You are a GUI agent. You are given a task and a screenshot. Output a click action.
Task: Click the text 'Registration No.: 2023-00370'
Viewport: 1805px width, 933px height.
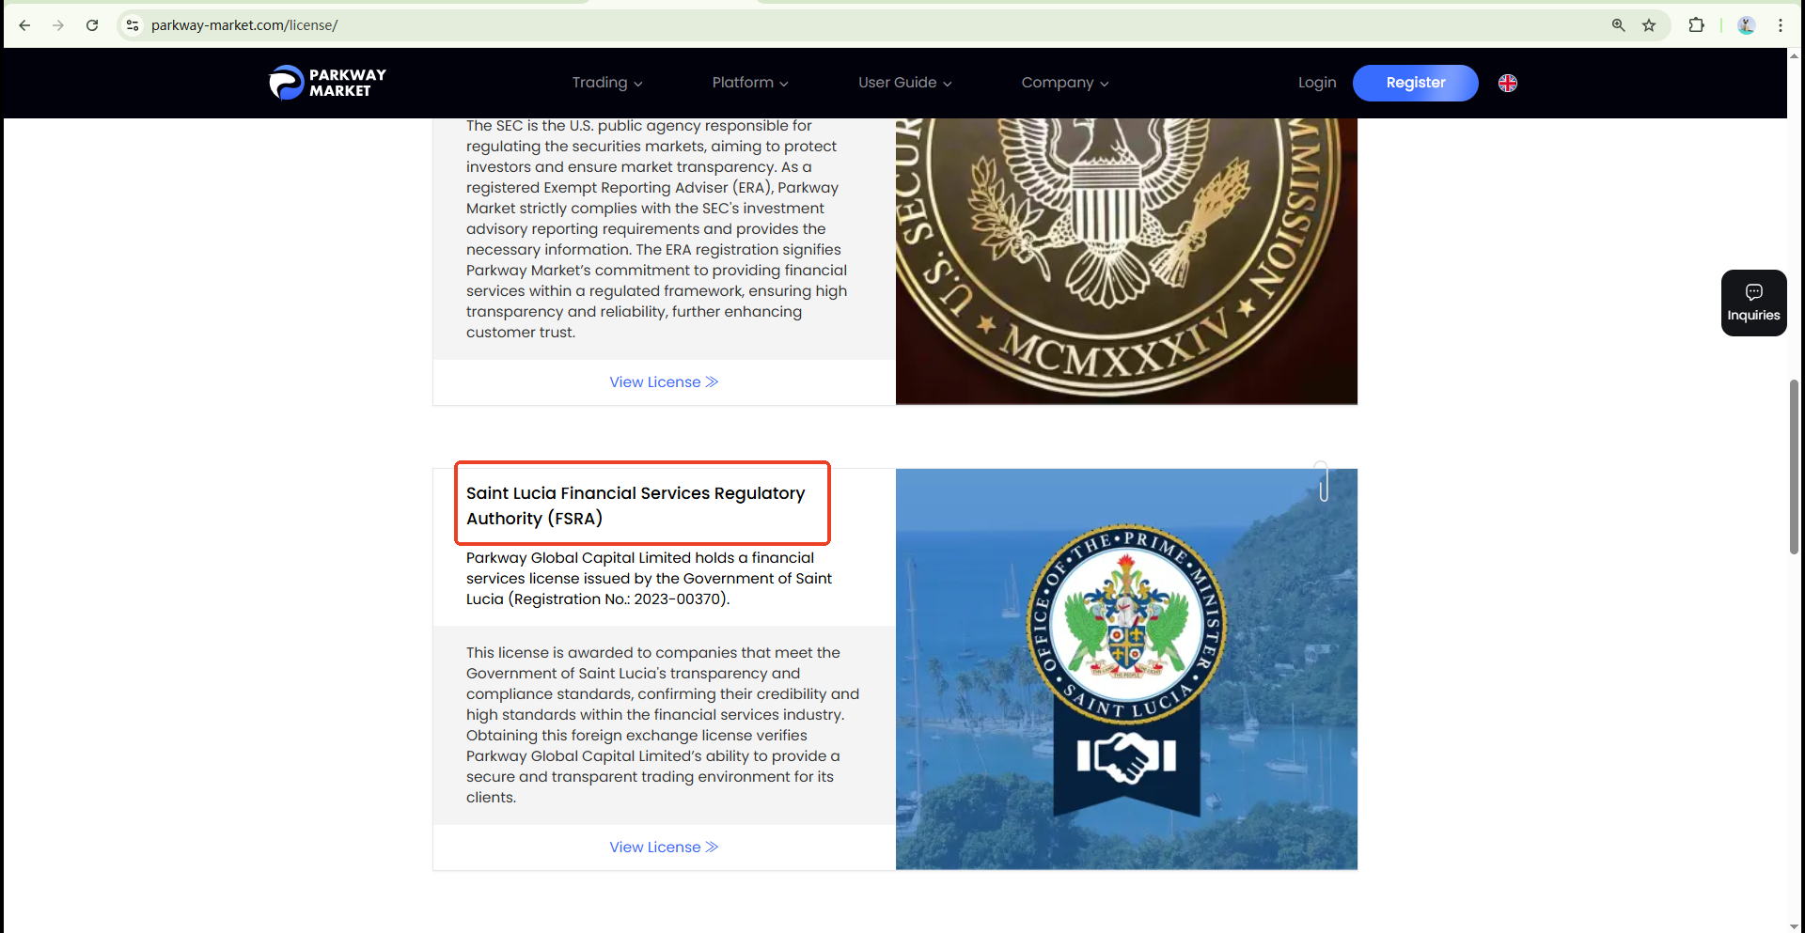(x=619, y=599)
